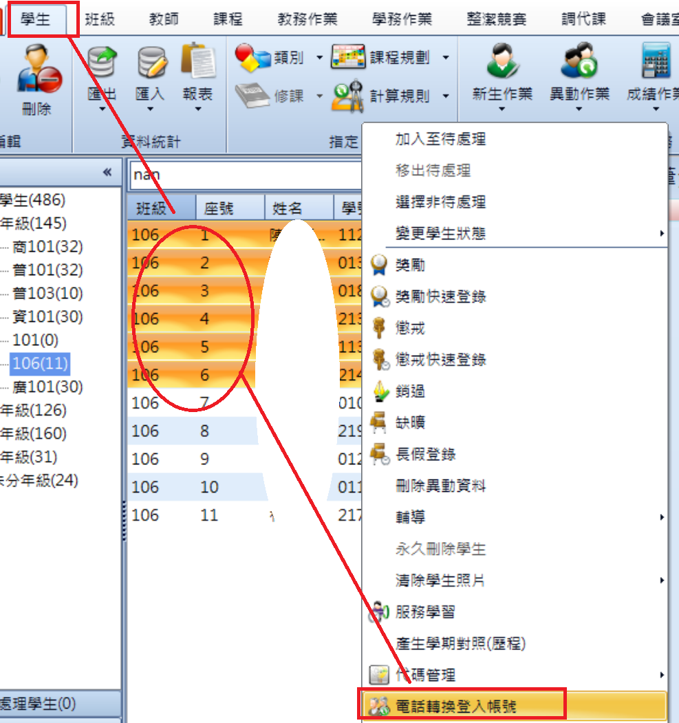Select class 106(11) in the tree
679x723 pixels.
coord(41,363)
